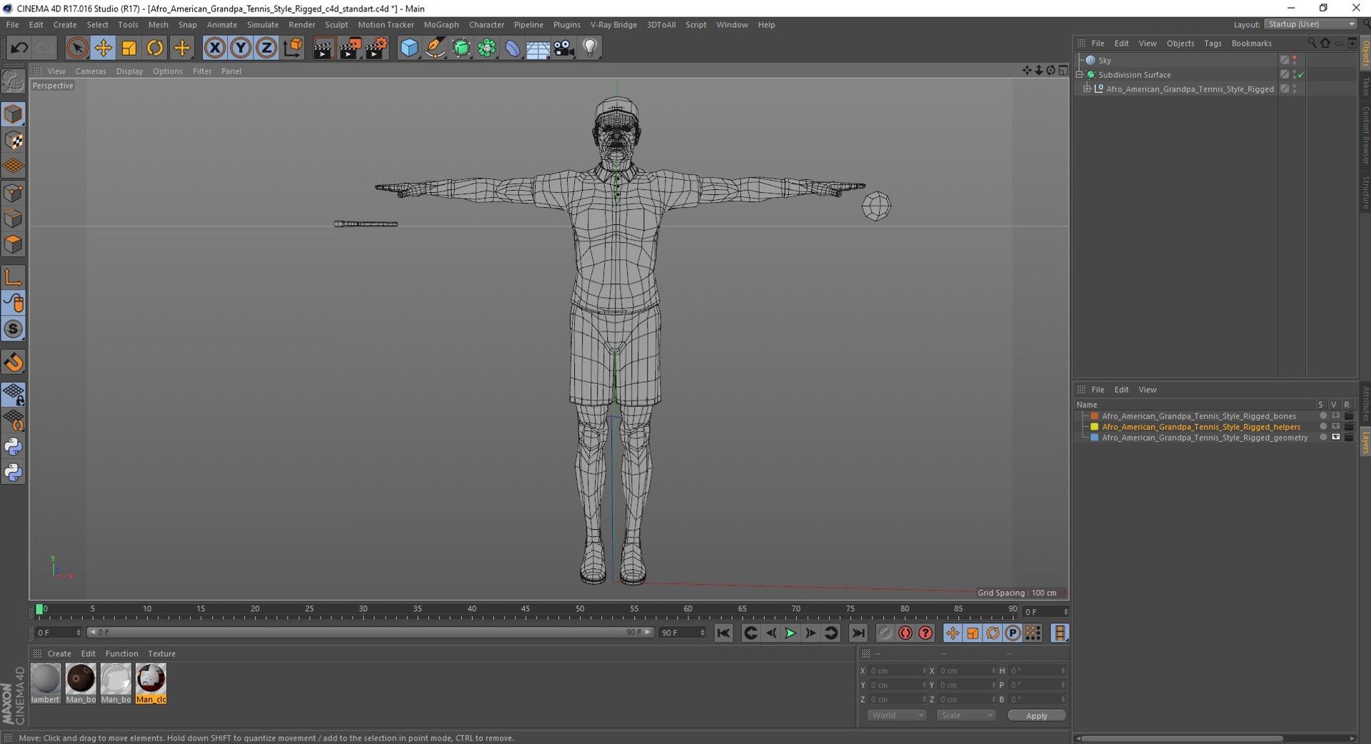Screen dimensions: 1371x744
Task: Click Make Editable icon in left palette
Action: (x=14, y=82)
